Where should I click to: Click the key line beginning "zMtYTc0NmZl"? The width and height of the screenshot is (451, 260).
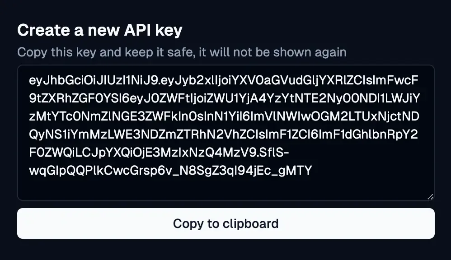point(225,117)
